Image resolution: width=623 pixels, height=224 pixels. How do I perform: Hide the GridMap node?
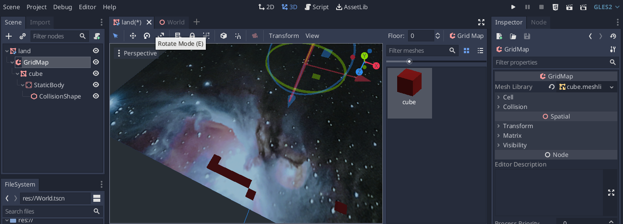click(96, 62)
